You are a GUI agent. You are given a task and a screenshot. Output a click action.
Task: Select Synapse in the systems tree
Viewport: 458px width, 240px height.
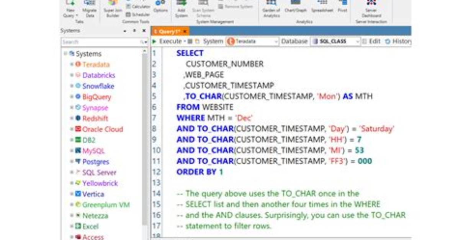point(95,108)
